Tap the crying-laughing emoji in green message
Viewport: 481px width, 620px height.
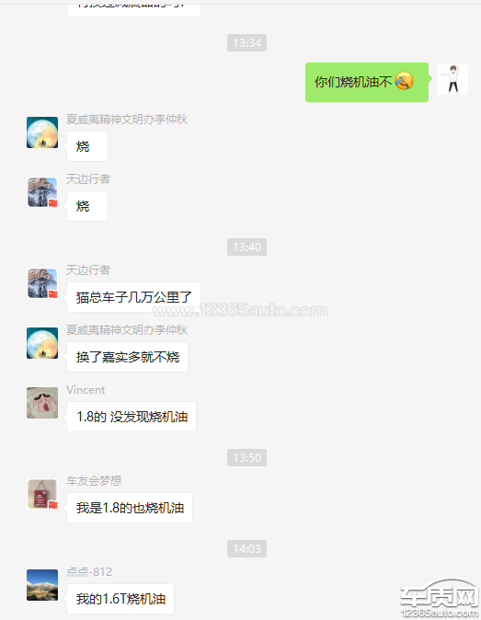click(404, 81)
